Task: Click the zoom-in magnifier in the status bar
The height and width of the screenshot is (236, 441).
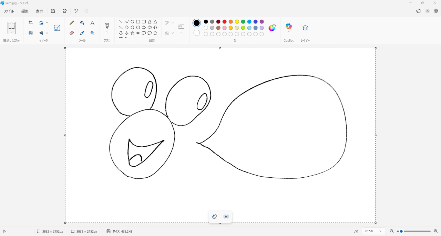Action: tap(435, 231)
